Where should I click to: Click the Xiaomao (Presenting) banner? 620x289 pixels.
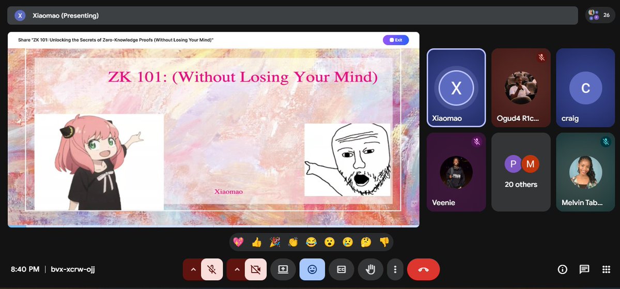292,16
